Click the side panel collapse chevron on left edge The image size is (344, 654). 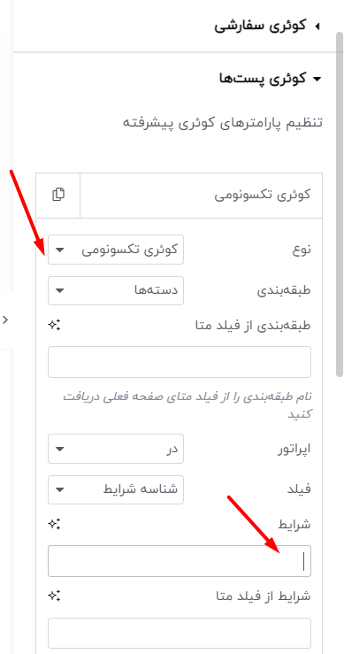tap(5, 319)
